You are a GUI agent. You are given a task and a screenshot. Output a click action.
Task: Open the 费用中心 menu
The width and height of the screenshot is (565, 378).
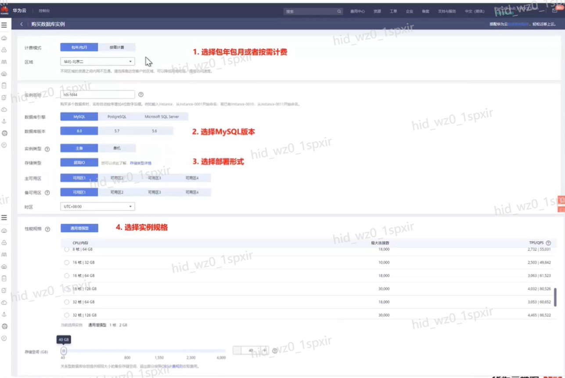[357, 11]
